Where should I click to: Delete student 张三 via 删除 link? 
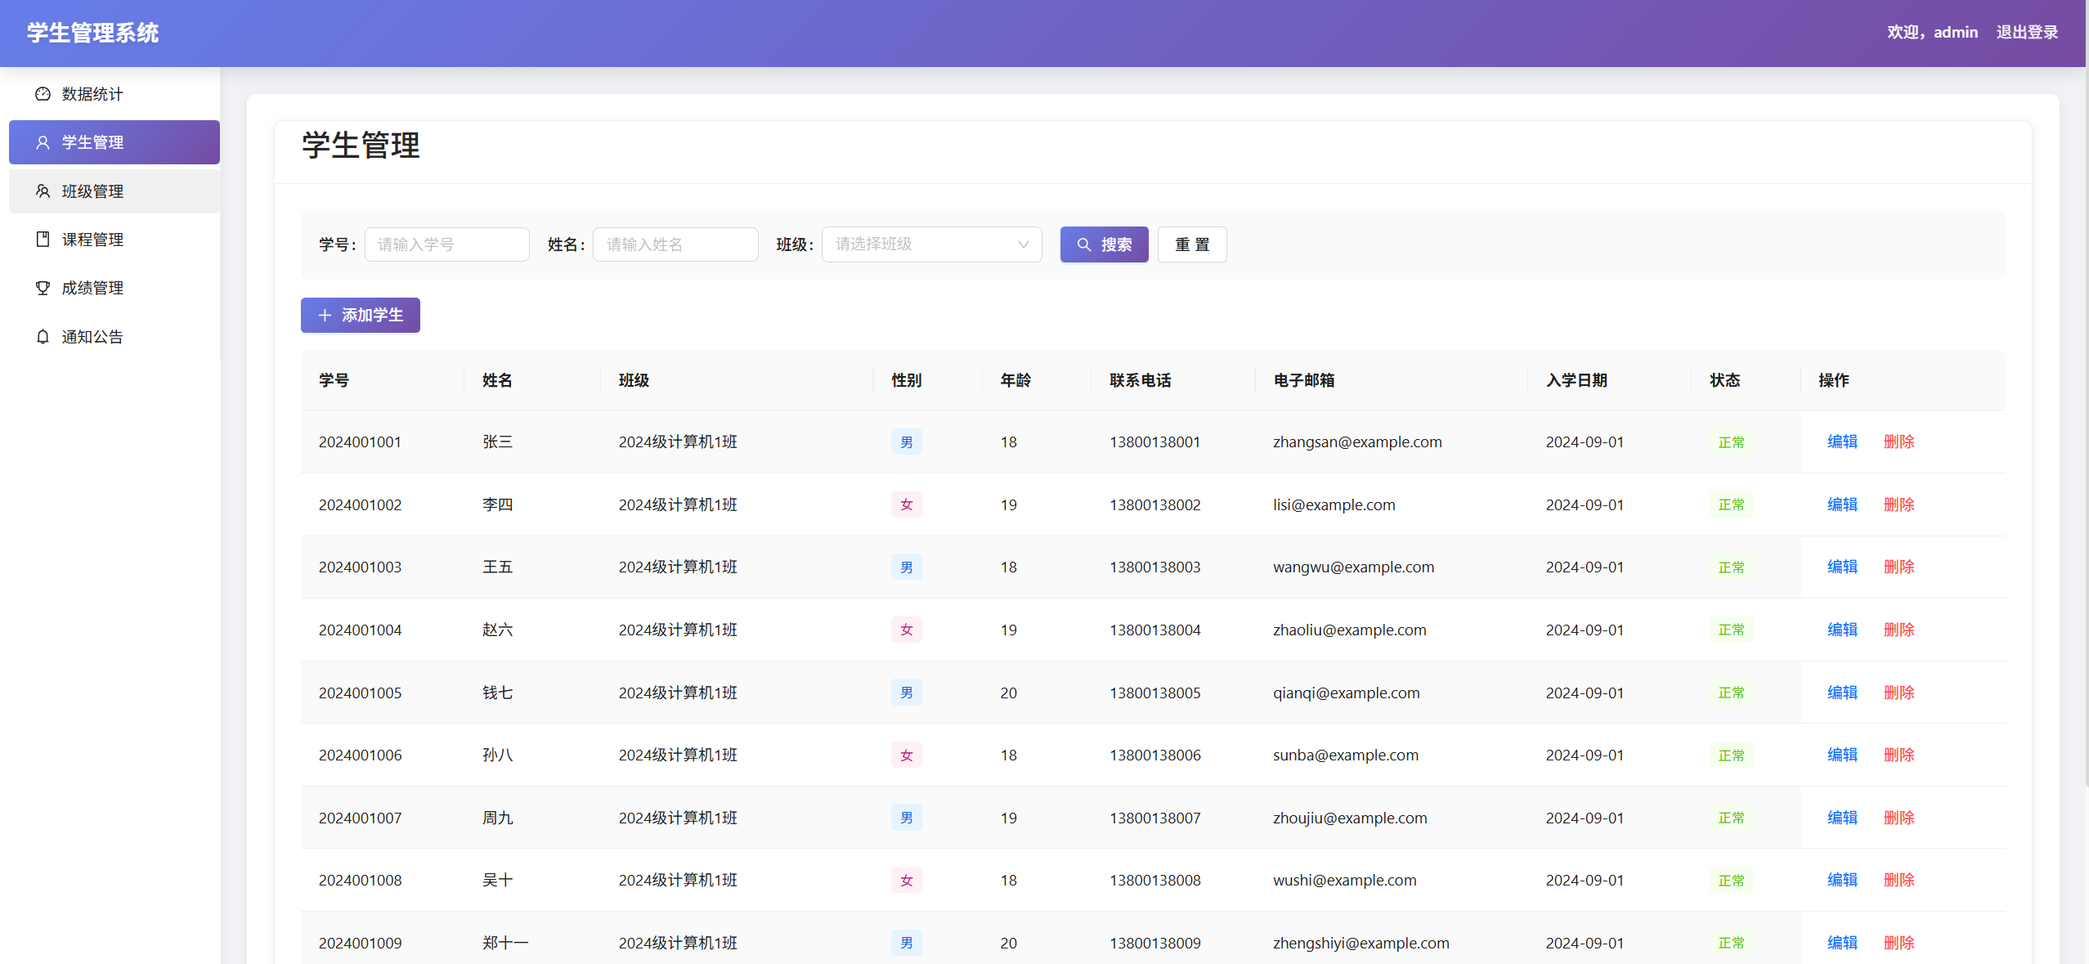(x=1898, y=442)
